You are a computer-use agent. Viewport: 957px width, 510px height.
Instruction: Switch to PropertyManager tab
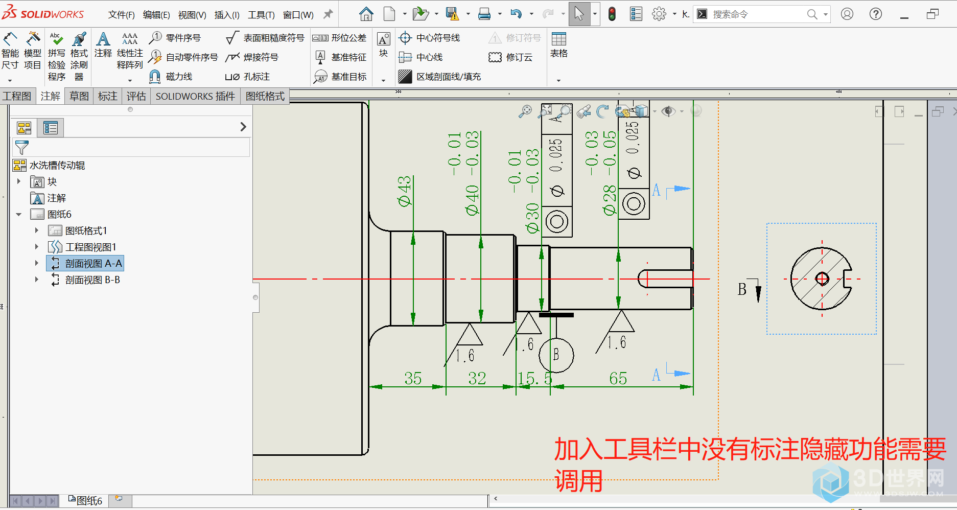(x=51, y=128)
